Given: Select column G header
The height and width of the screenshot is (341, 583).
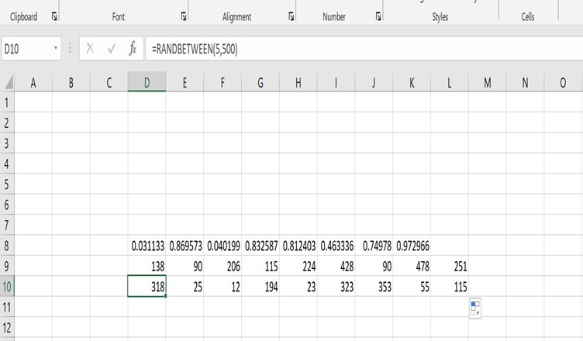Looking at the screenshot, I should click(x=260, y=83).
